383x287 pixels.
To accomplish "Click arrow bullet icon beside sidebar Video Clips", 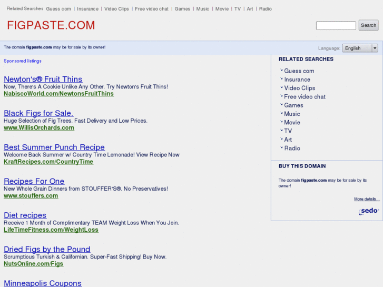I will click(x=281, y=87).
